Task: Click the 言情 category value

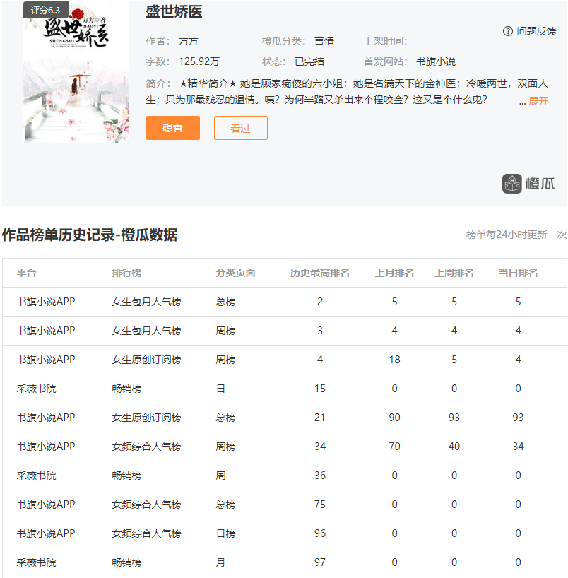Action: (x=324, y=41)
